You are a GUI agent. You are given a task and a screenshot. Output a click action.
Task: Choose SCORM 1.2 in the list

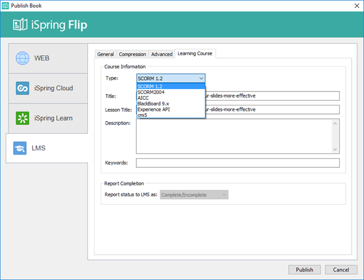[171, 86]
